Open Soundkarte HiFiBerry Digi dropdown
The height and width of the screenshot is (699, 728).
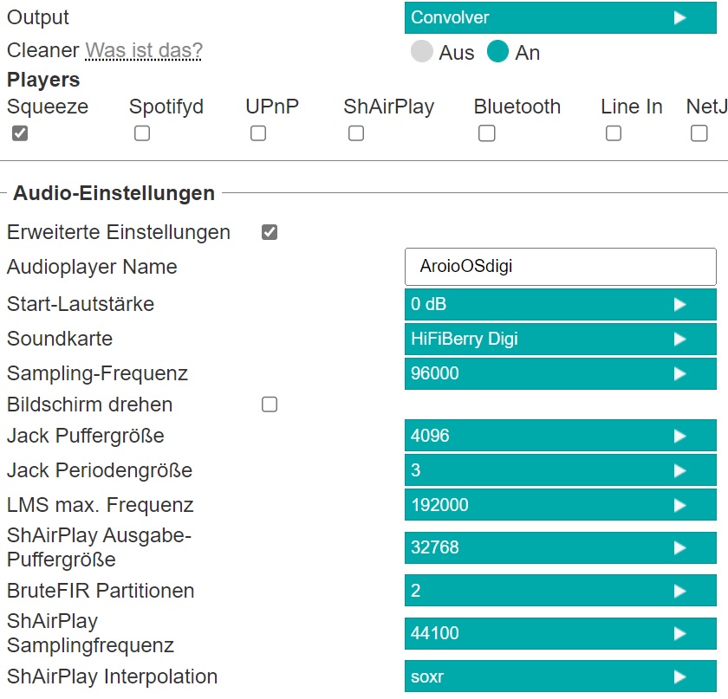(560, 339)
